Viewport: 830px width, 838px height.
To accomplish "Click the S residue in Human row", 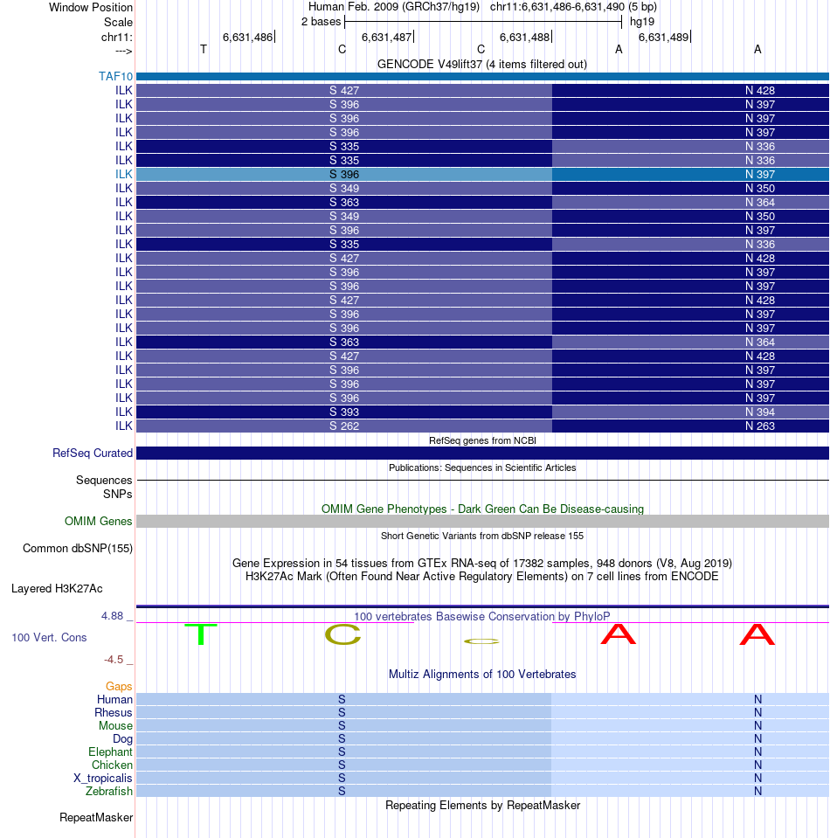I will [x=342, y=699].
